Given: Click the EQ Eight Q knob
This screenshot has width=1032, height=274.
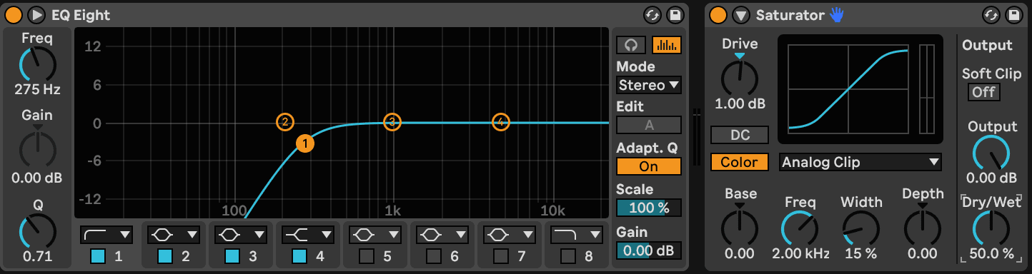Looking at the screenshot, I should point(37,231).
